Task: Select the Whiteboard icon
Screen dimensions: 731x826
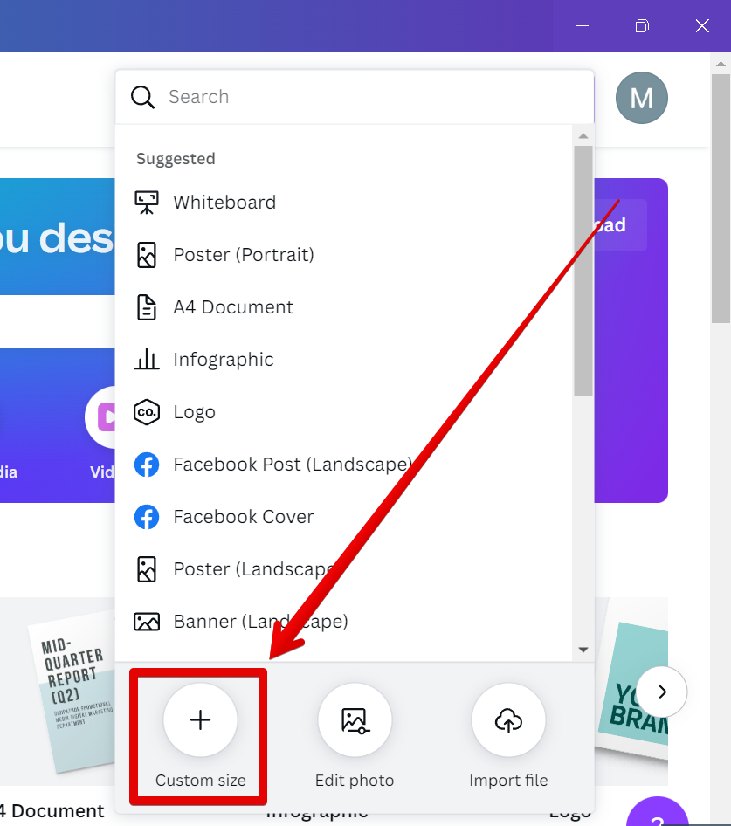Action: click(x=147, y=203)
